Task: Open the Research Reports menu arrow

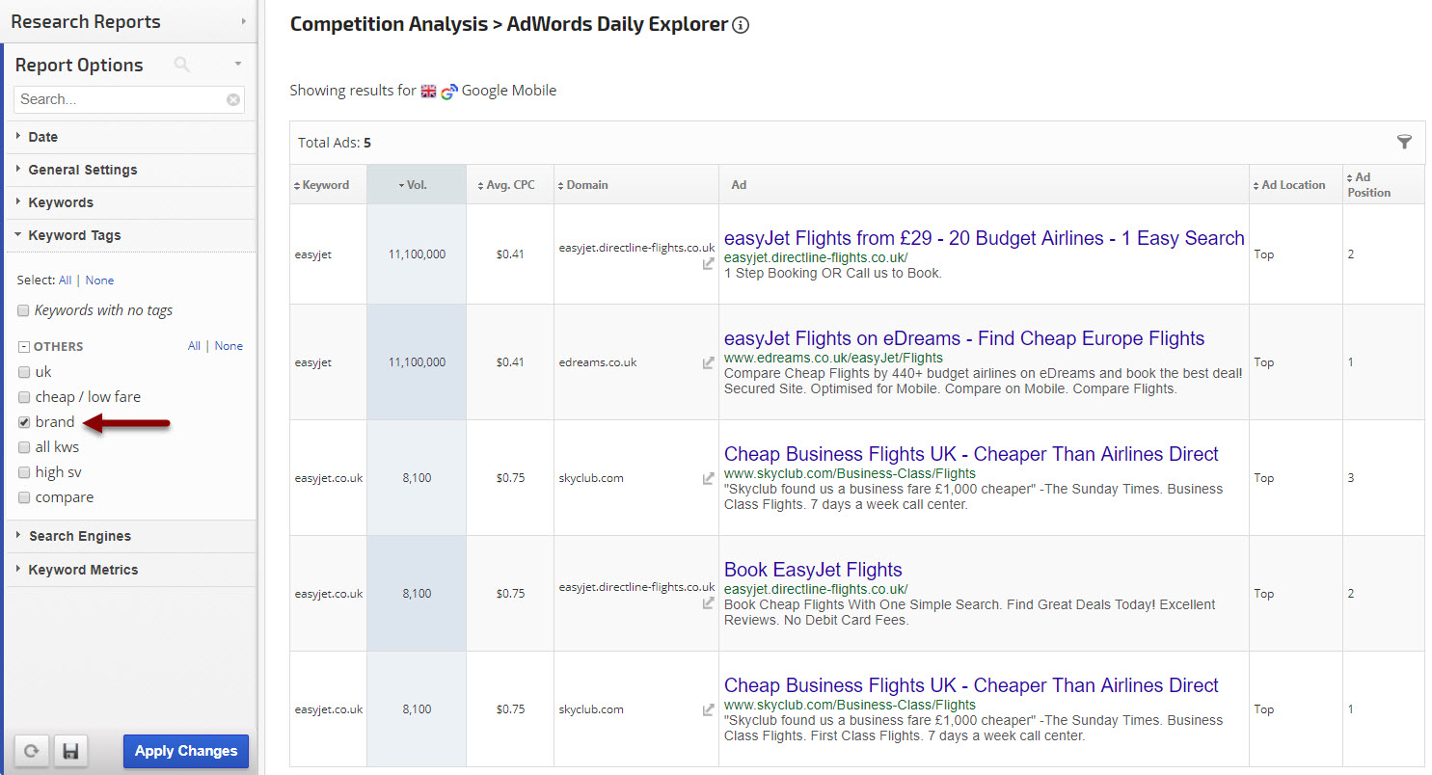Action: (x=243, y=21)
